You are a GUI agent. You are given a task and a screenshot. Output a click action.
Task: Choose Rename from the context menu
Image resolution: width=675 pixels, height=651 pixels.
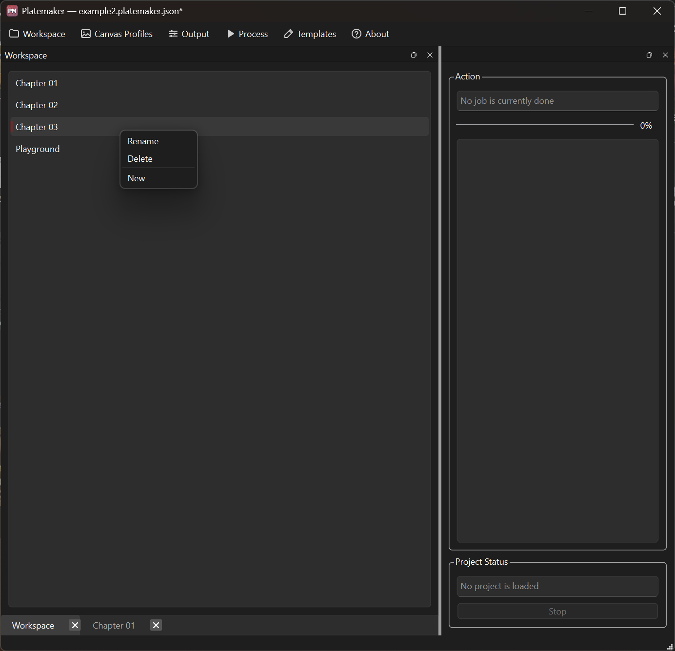159,141
